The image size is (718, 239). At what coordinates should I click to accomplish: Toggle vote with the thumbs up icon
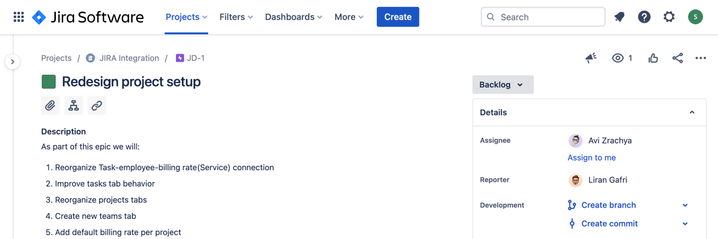pos(653,58)
